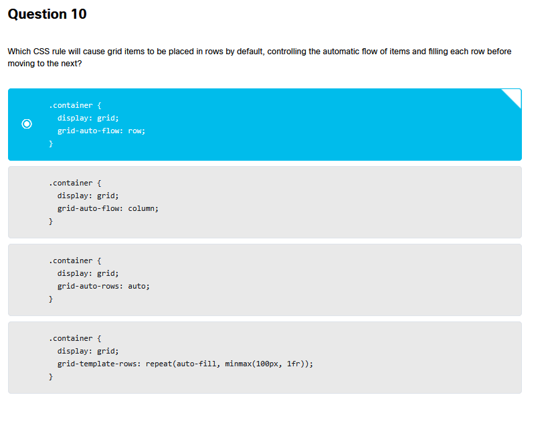Click "display: grid;" in the third answer option
The height and width of the screenshot is (448, 550).
point(88,273)
